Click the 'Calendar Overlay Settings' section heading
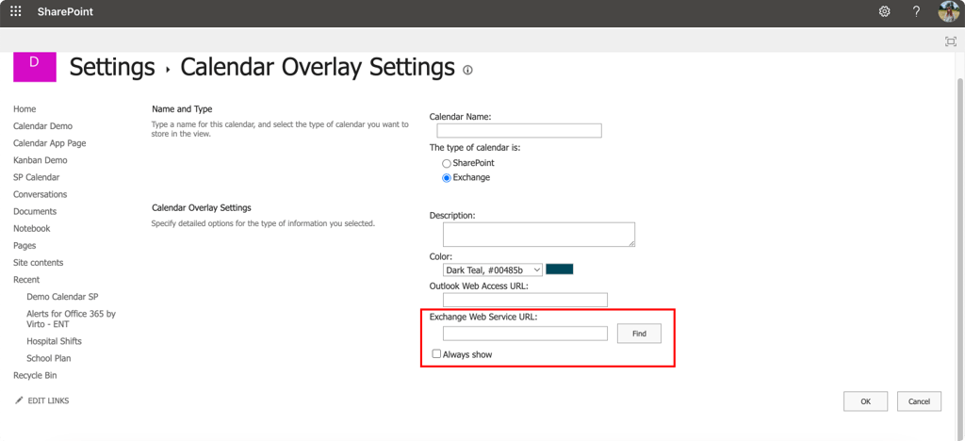 tap(202, 208)
